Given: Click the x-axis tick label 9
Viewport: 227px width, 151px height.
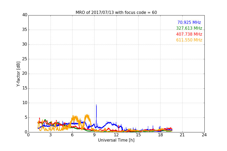Looking at the screenshot, I should (94, 135).
